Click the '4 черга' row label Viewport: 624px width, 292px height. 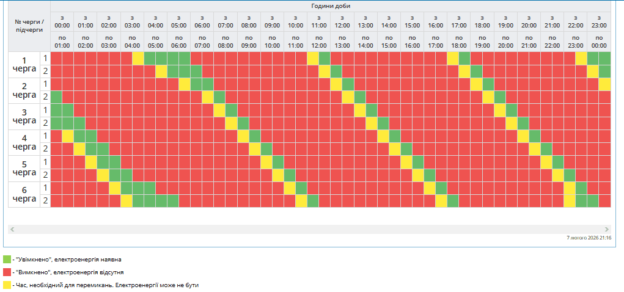point(24,142)
